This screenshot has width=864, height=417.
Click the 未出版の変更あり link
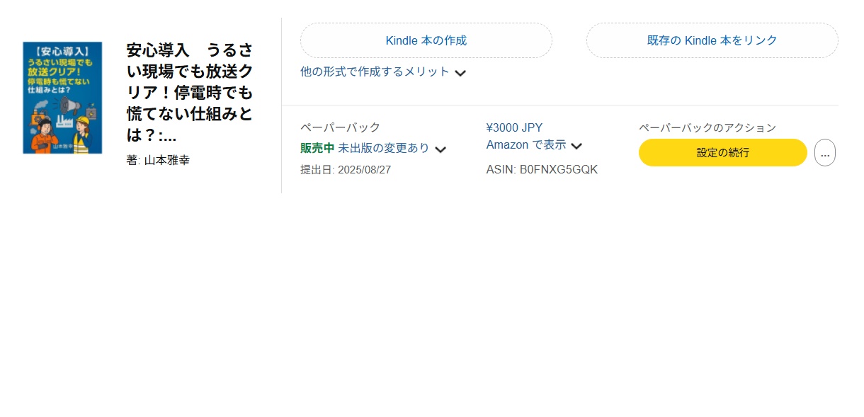[x=384, y=148]
